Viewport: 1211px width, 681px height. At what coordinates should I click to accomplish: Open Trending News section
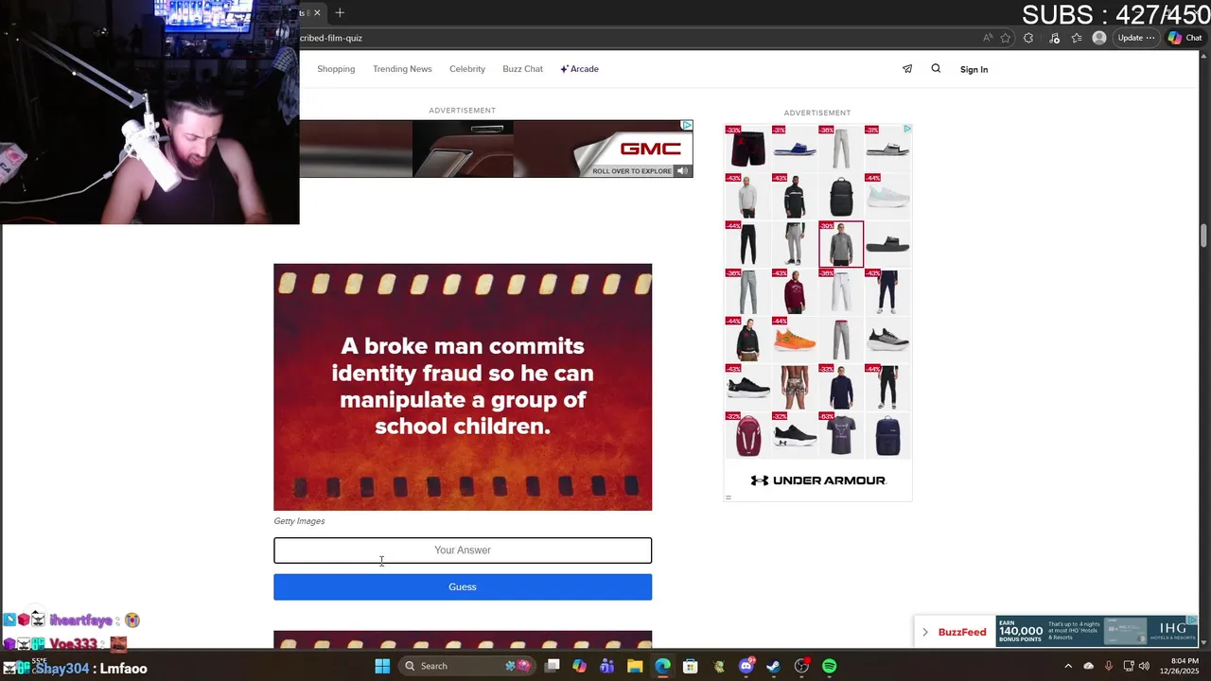pyautogui.click(x=402, y=69)
